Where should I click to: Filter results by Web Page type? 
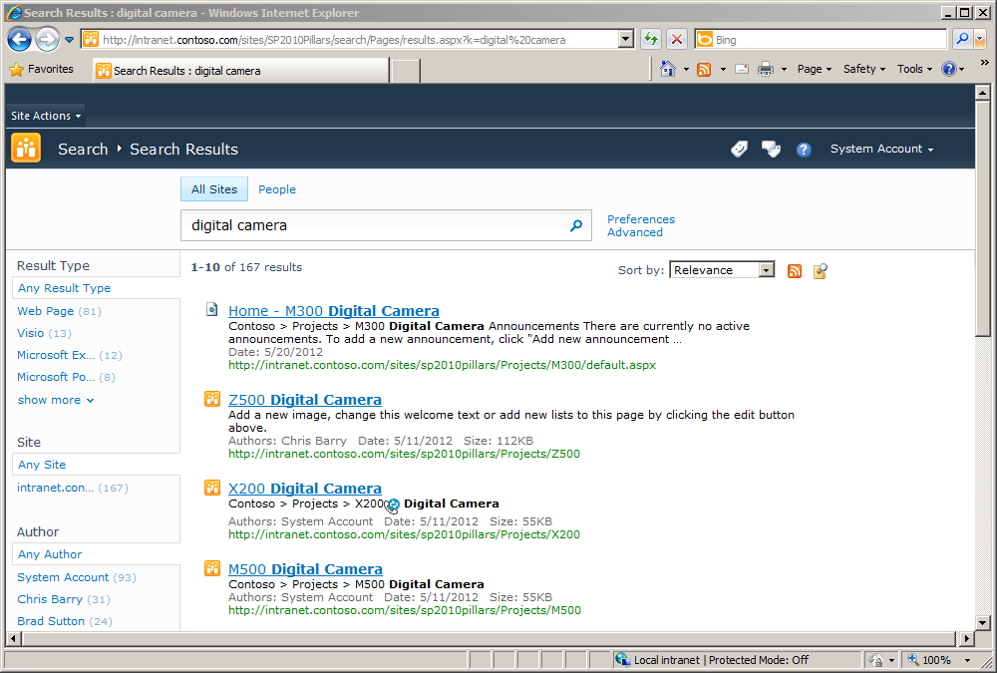tap(45, 311)
